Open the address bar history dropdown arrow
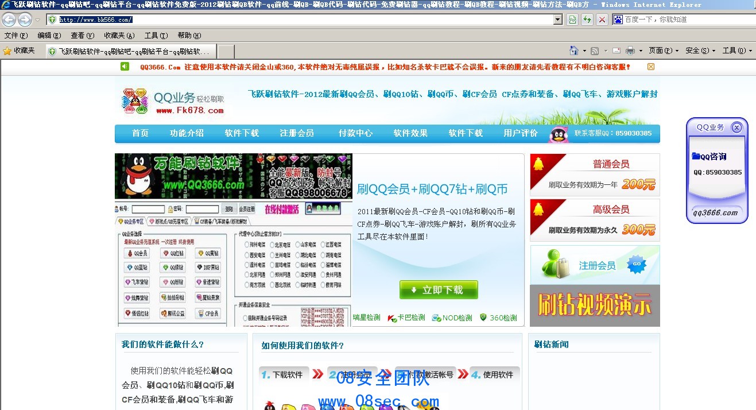756x410 pixels. click(x=557, y=20)
